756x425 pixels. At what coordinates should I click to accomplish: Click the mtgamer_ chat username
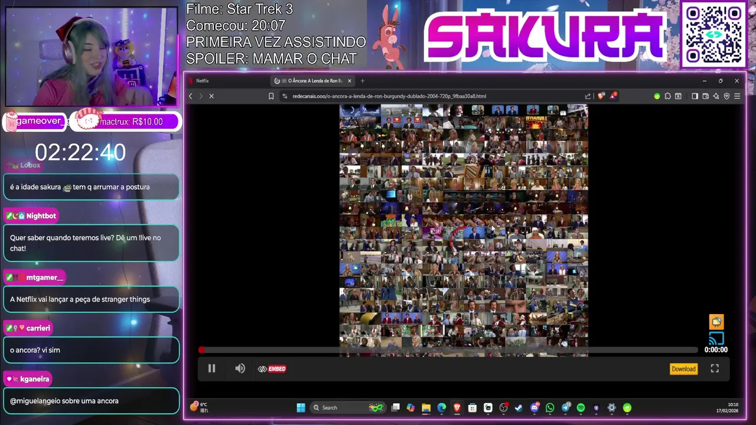tap(44, 277)
